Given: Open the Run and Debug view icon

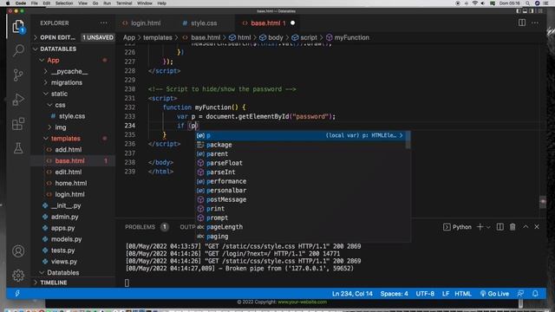Looking at the screenshot, I should tap(18, 100).
